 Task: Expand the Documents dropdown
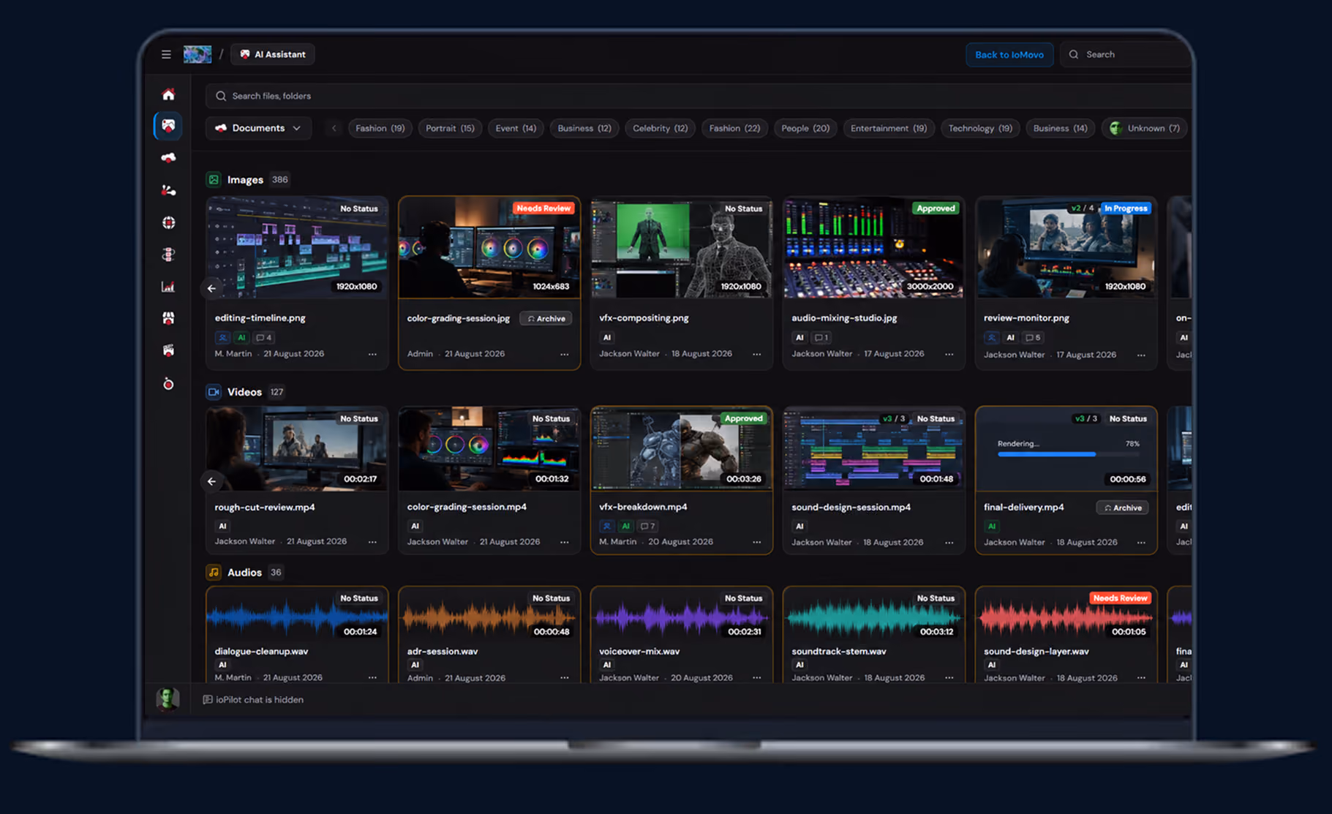point(258,128)
